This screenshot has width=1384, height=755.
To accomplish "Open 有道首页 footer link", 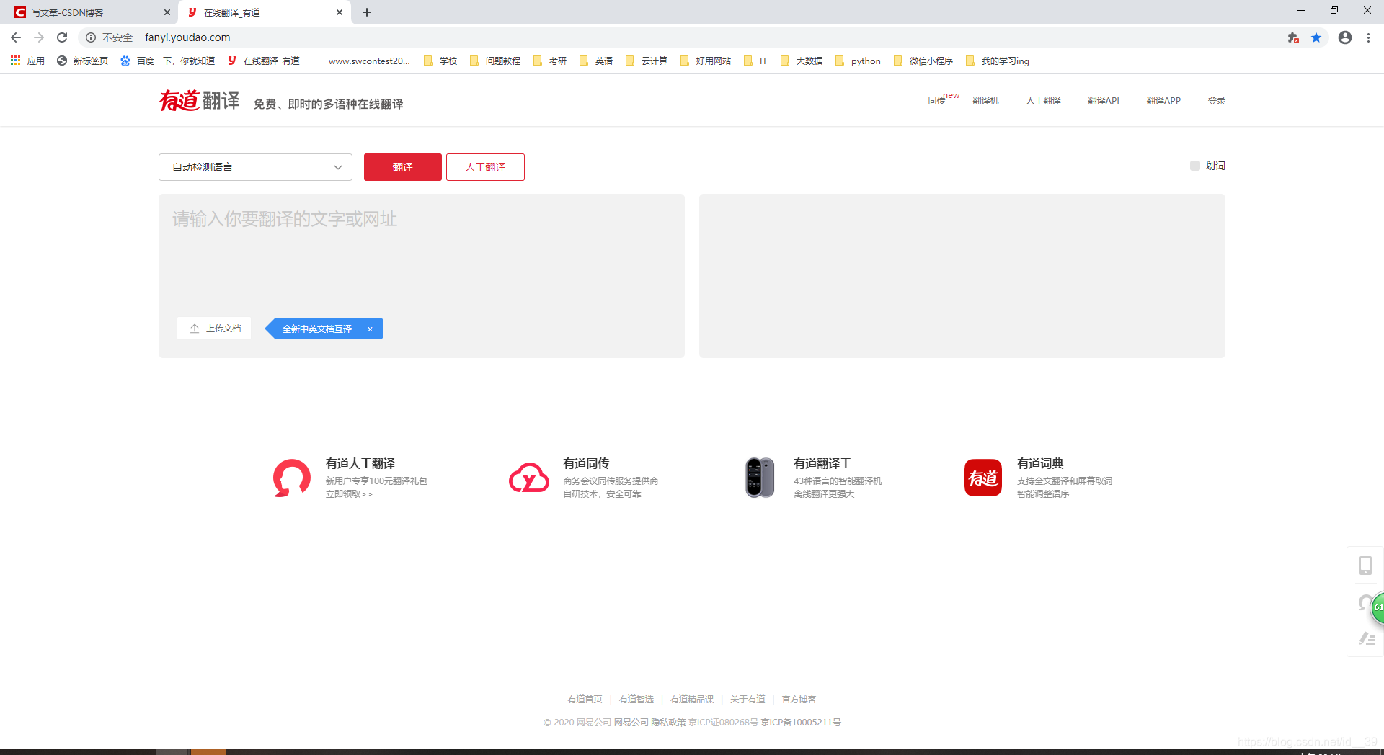I will tap(585, 700).
